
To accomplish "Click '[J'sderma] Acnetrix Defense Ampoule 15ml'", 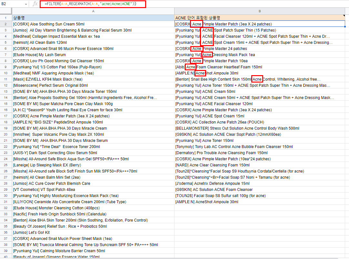I will click(x=260, y=183).
